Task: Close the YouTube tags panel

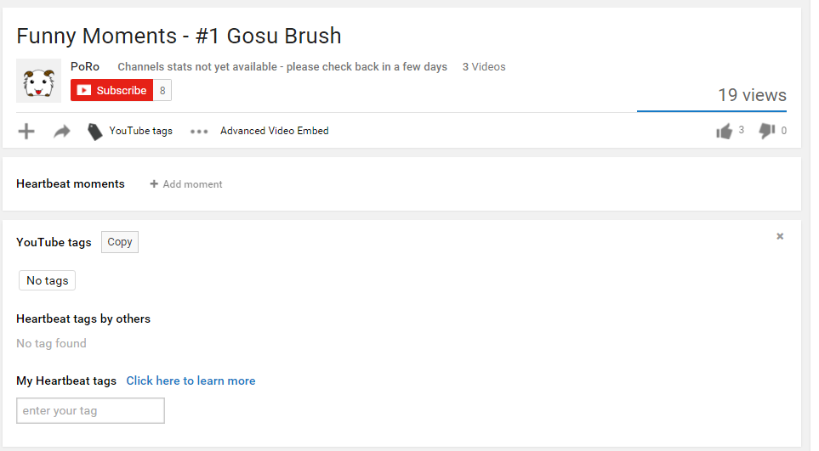Action: click(x=780, y=236)
